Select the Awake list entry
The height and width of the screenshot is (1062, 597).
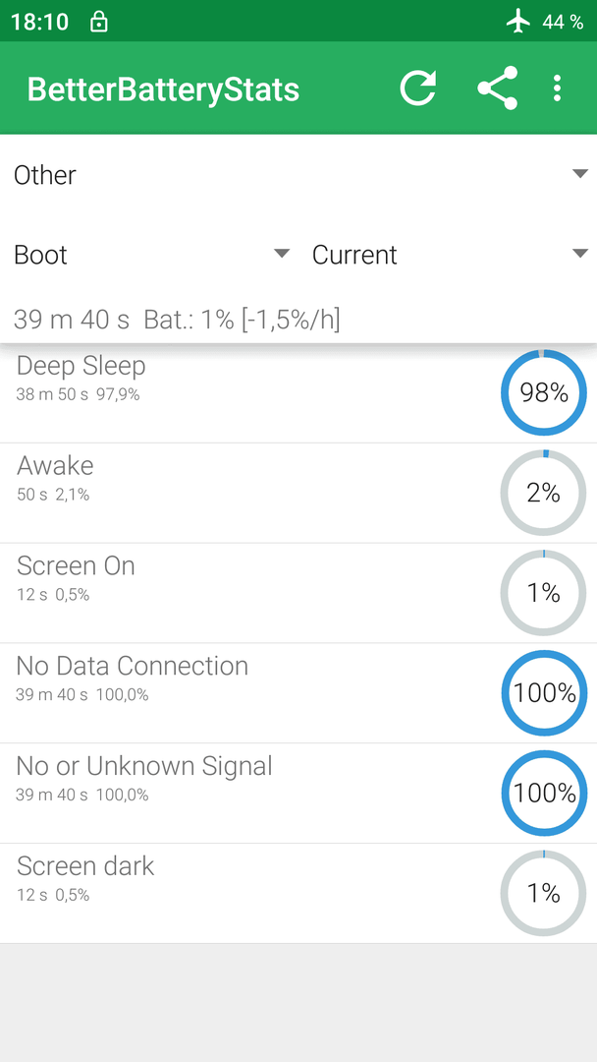(x=298, y=493)
